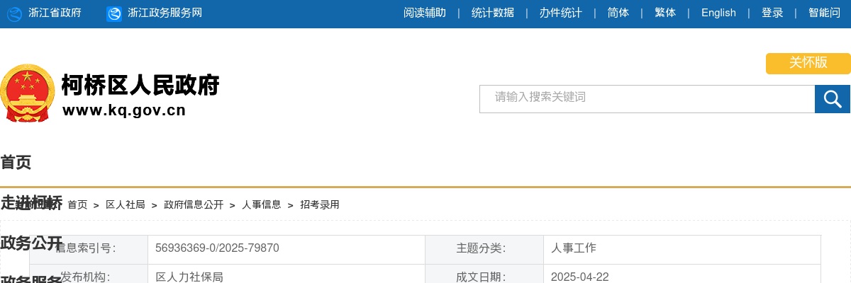Open 浙江政务服务网 link

click(x=165, y=13)
